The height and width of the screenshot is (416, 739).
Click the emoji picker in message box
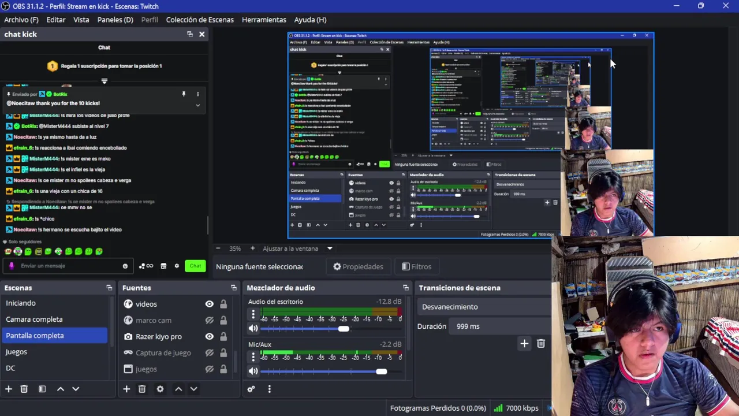pos(125,266)
